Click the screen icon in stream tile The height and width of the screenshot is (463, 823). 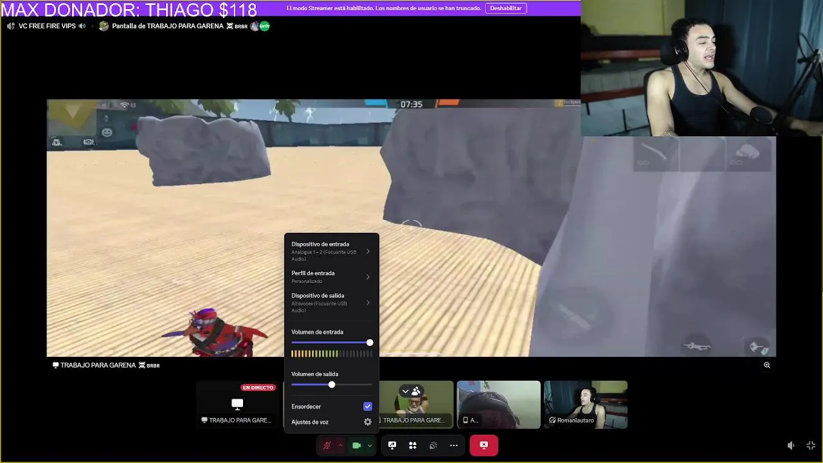[x=237, y=404]
